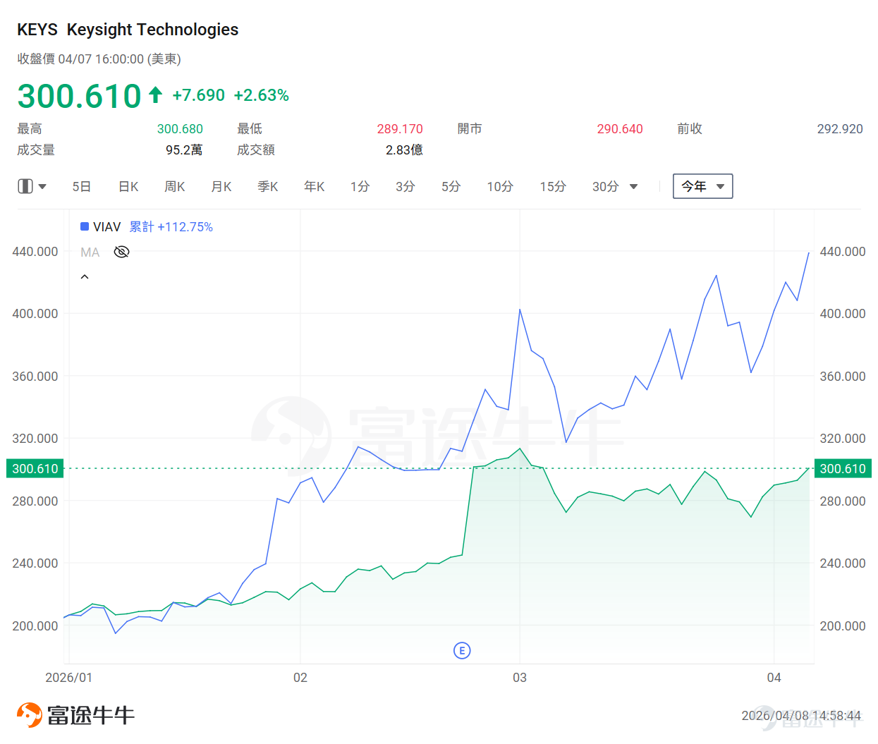Toggle MA indicator visibility eye icon
This screenshot has width=878, height=744.
121,252
